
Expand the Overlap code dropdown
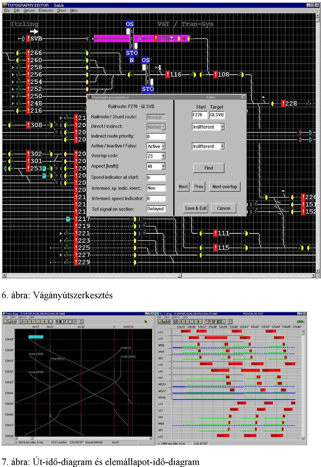164,156
